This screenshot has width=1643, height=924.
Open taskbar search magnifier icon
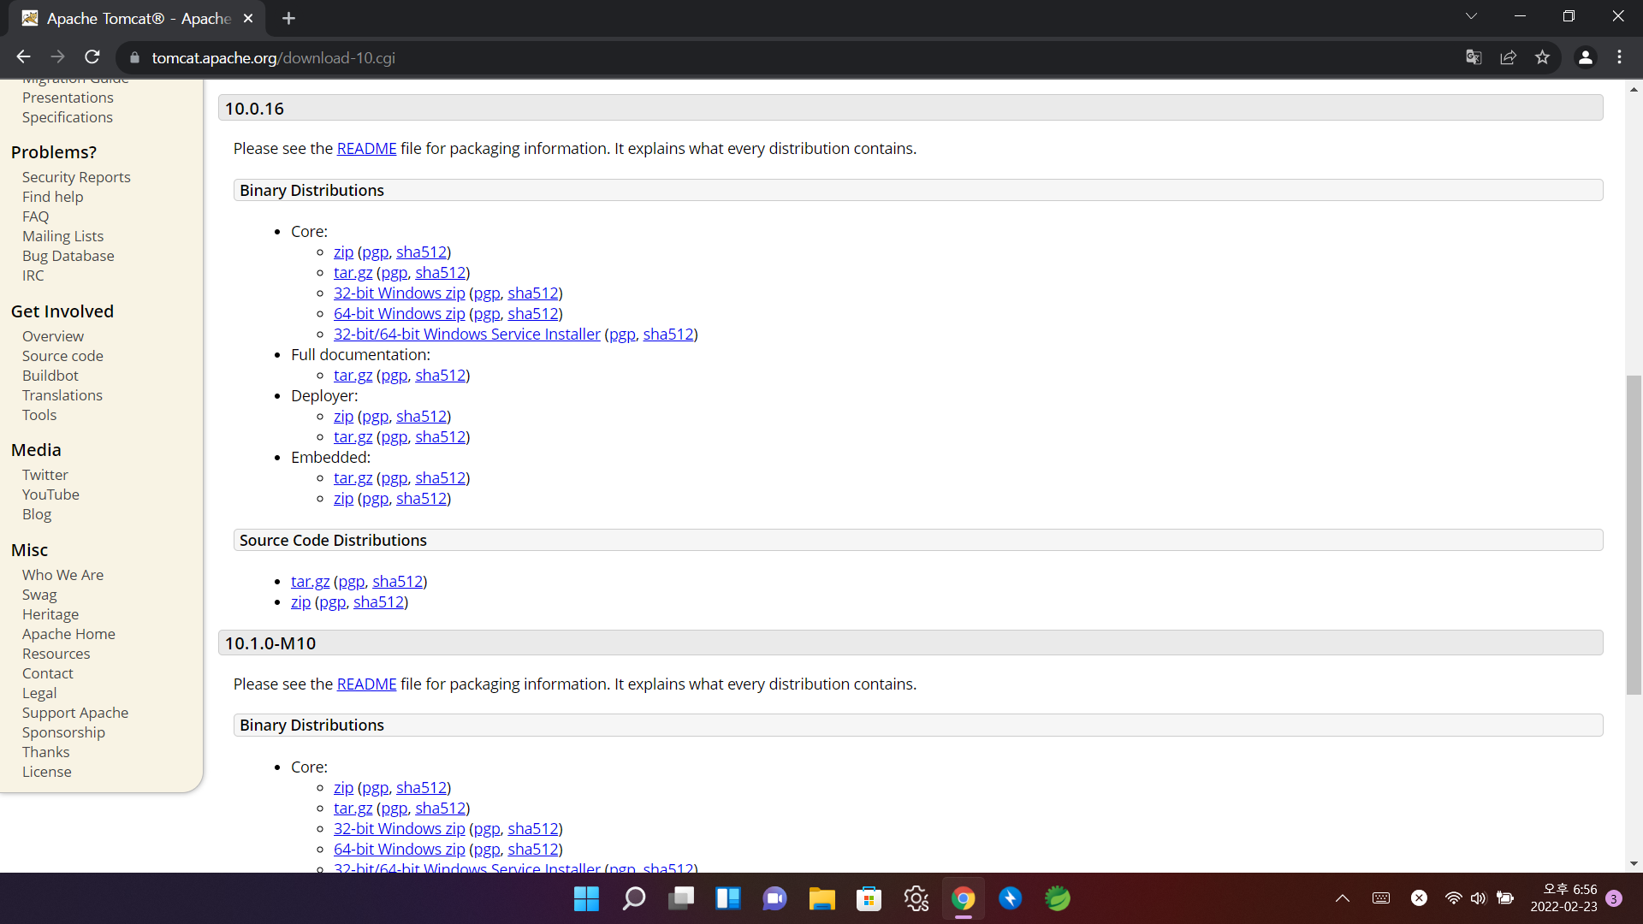point(633,898)
